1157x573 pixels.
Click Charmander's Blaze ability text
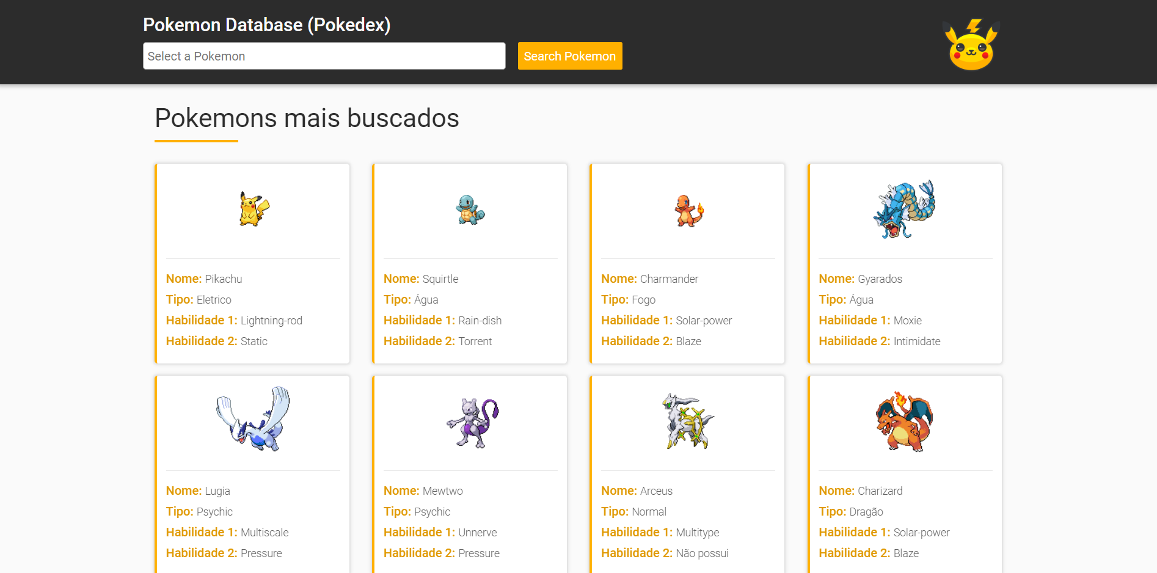coord(688,341)
